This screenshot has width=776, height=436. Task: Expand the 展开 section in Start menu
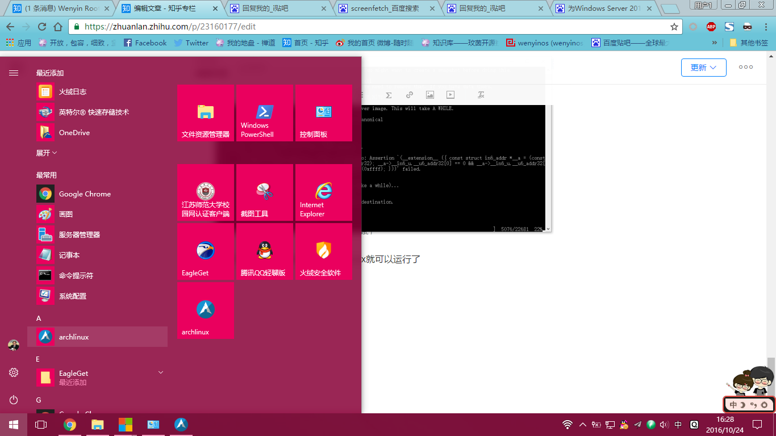tap(43, 153)
